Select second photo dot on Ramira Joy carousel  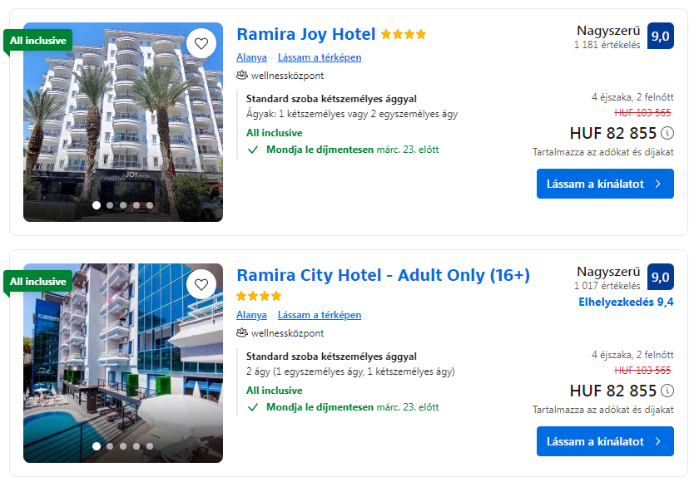[x=110, y=205]
